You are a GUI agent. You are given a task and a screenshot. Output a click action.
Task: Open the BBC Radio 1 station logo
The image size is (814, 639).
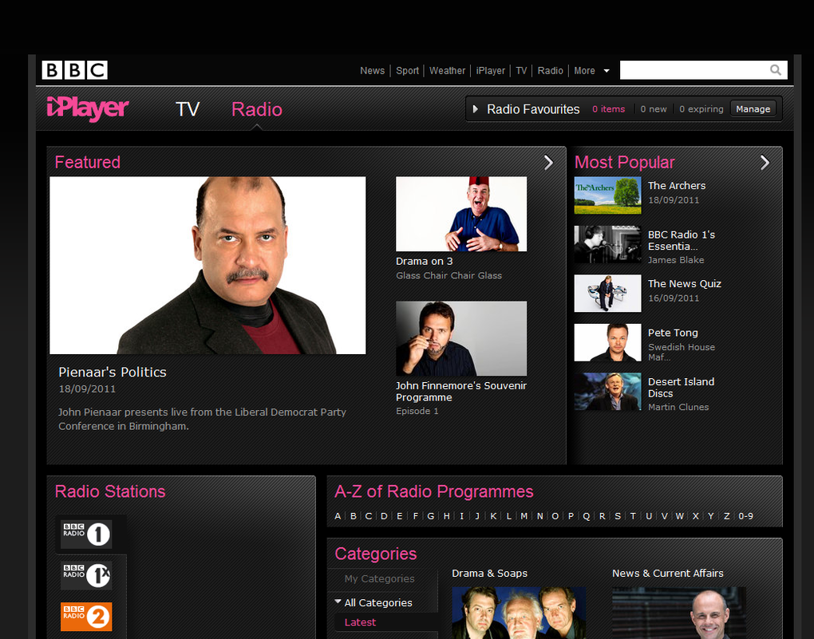[x=86, y=534]
